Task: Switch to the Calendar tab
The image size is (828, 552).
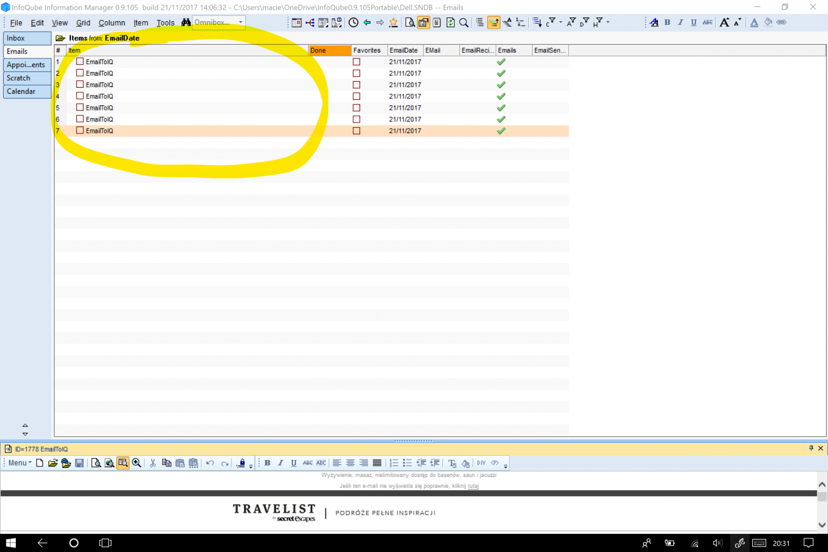Action: point(27,91)
